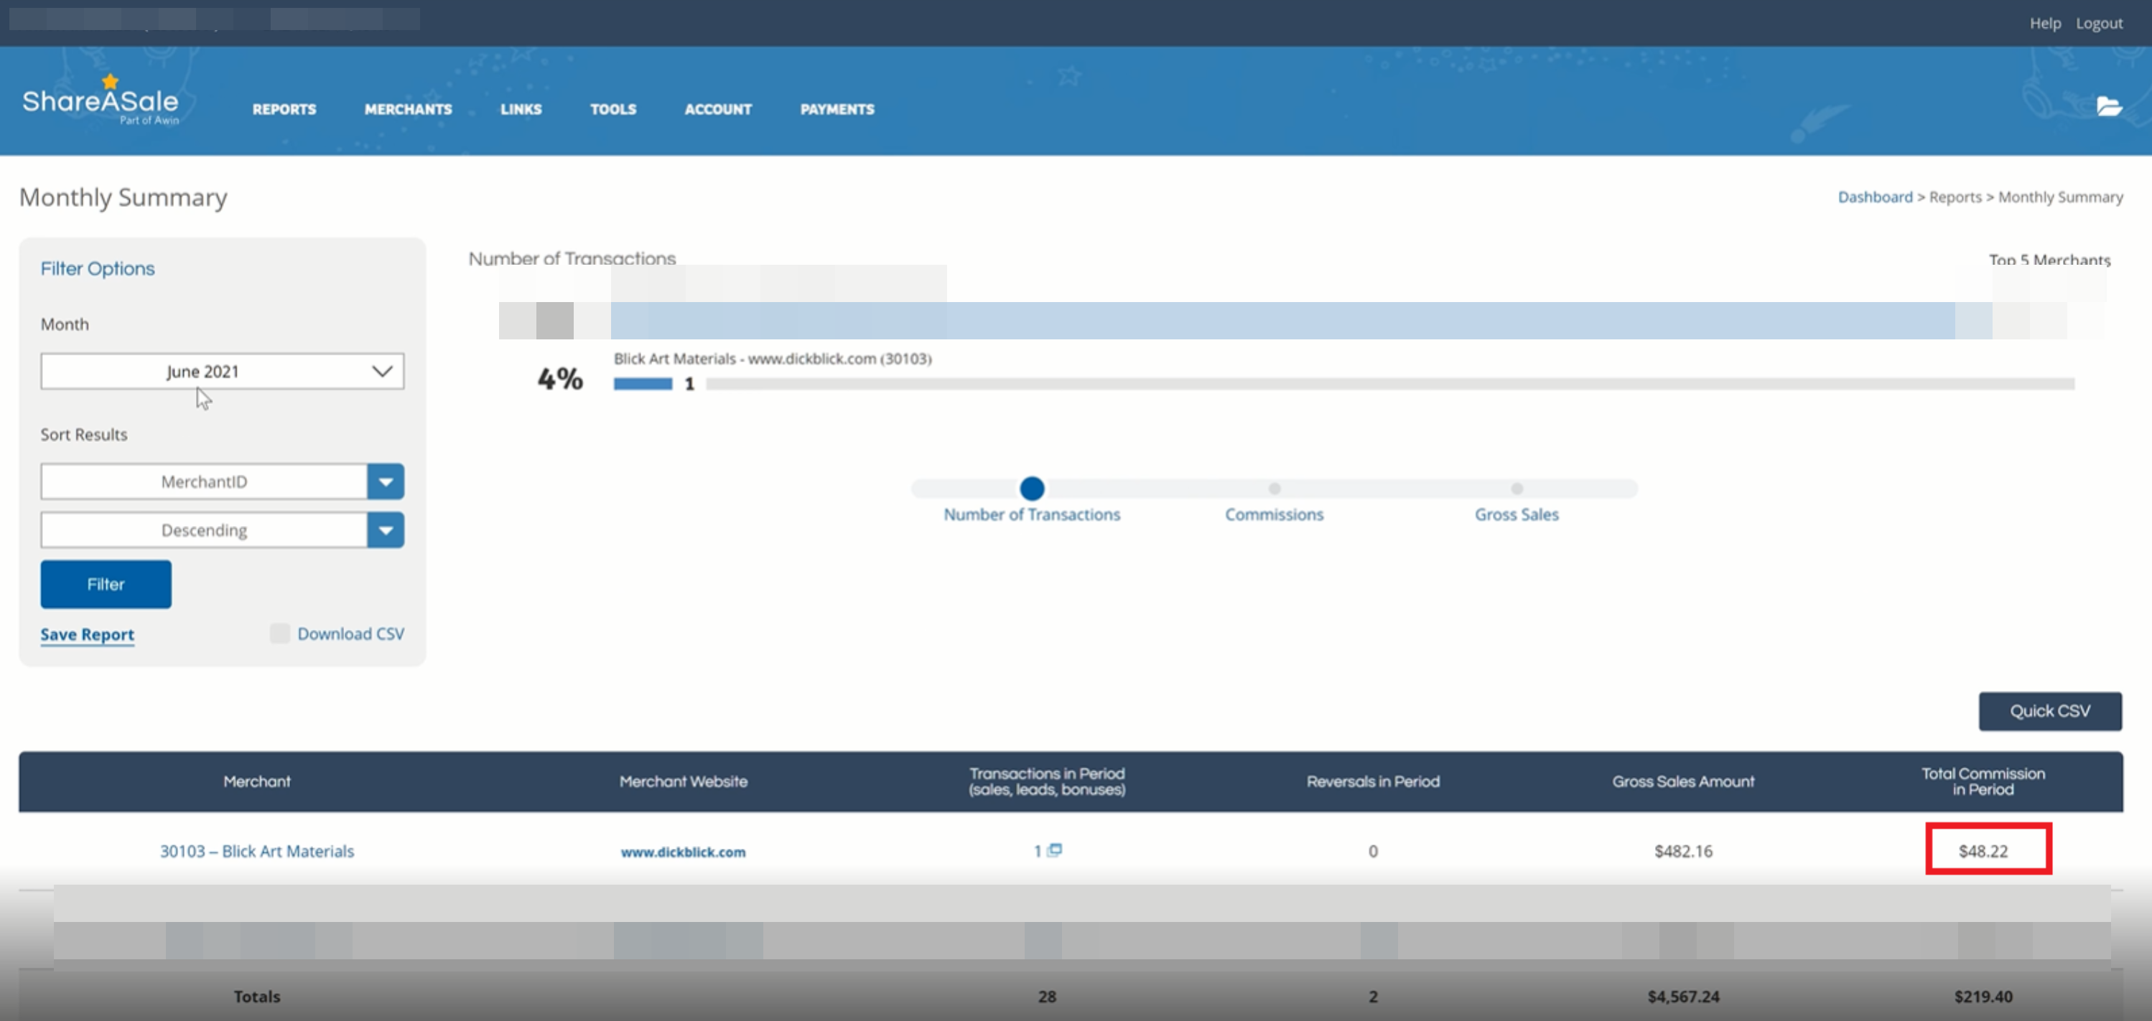Expand the Descending order dropdown arrow

pos(385,530)
